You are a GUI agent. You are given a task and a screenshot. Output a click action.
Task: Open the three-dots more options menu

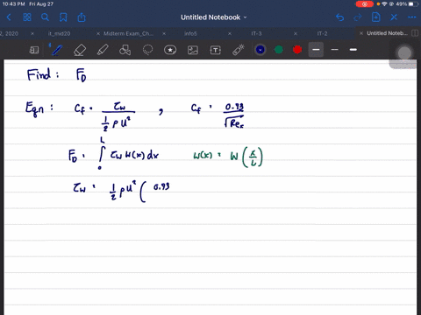pos(412,17)
